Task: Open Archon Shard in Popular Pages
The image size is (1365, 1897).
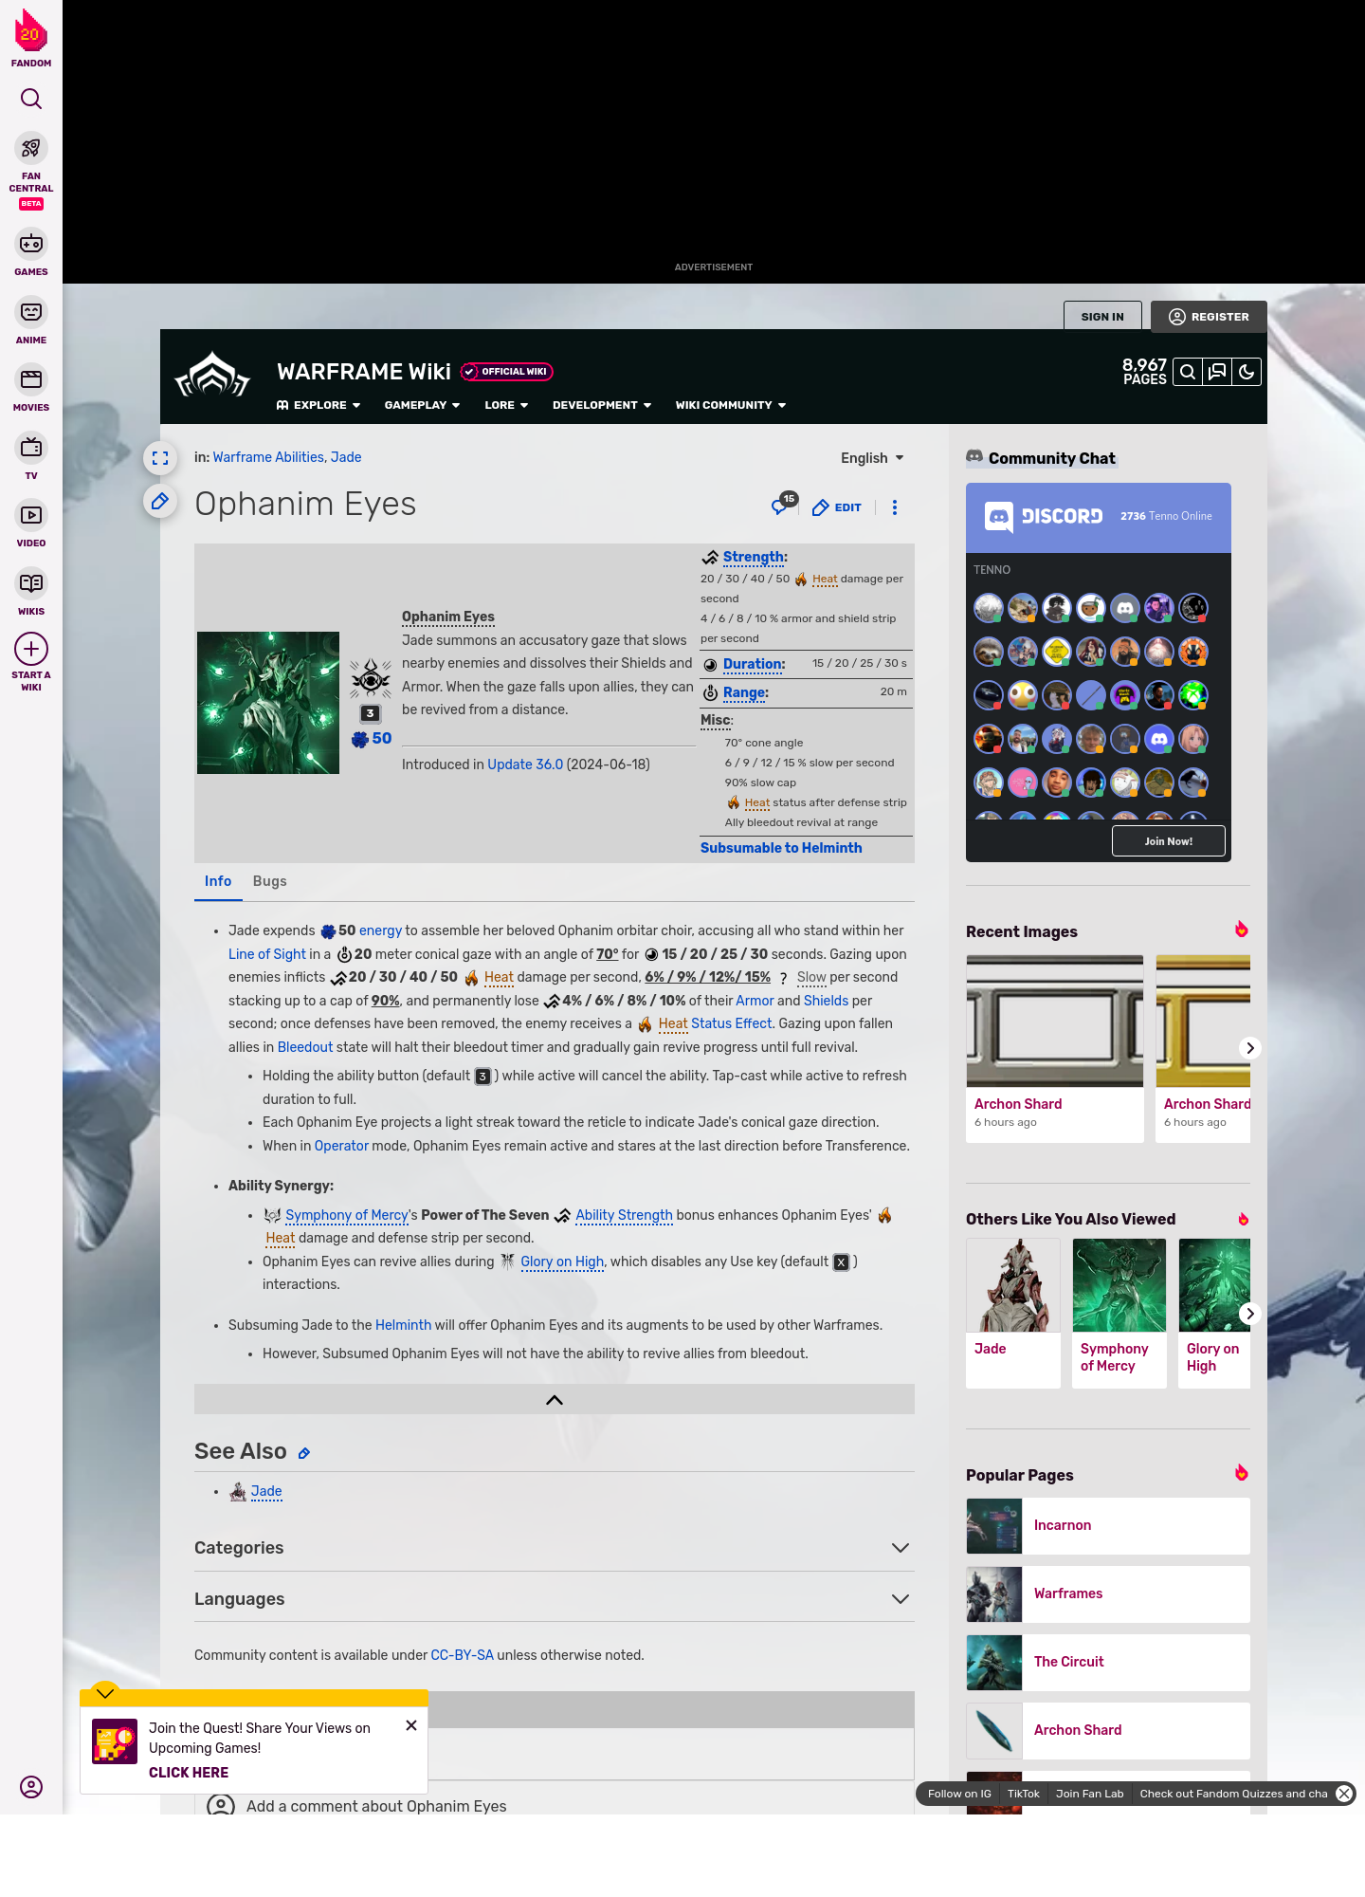Action: pos(1108,1730)
